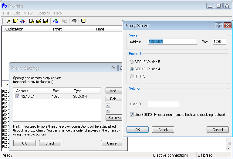The width and height of the screenshot is (233, 159).
Task: Click the Proxy Settings dialog help button
Action: pos(114,68)
